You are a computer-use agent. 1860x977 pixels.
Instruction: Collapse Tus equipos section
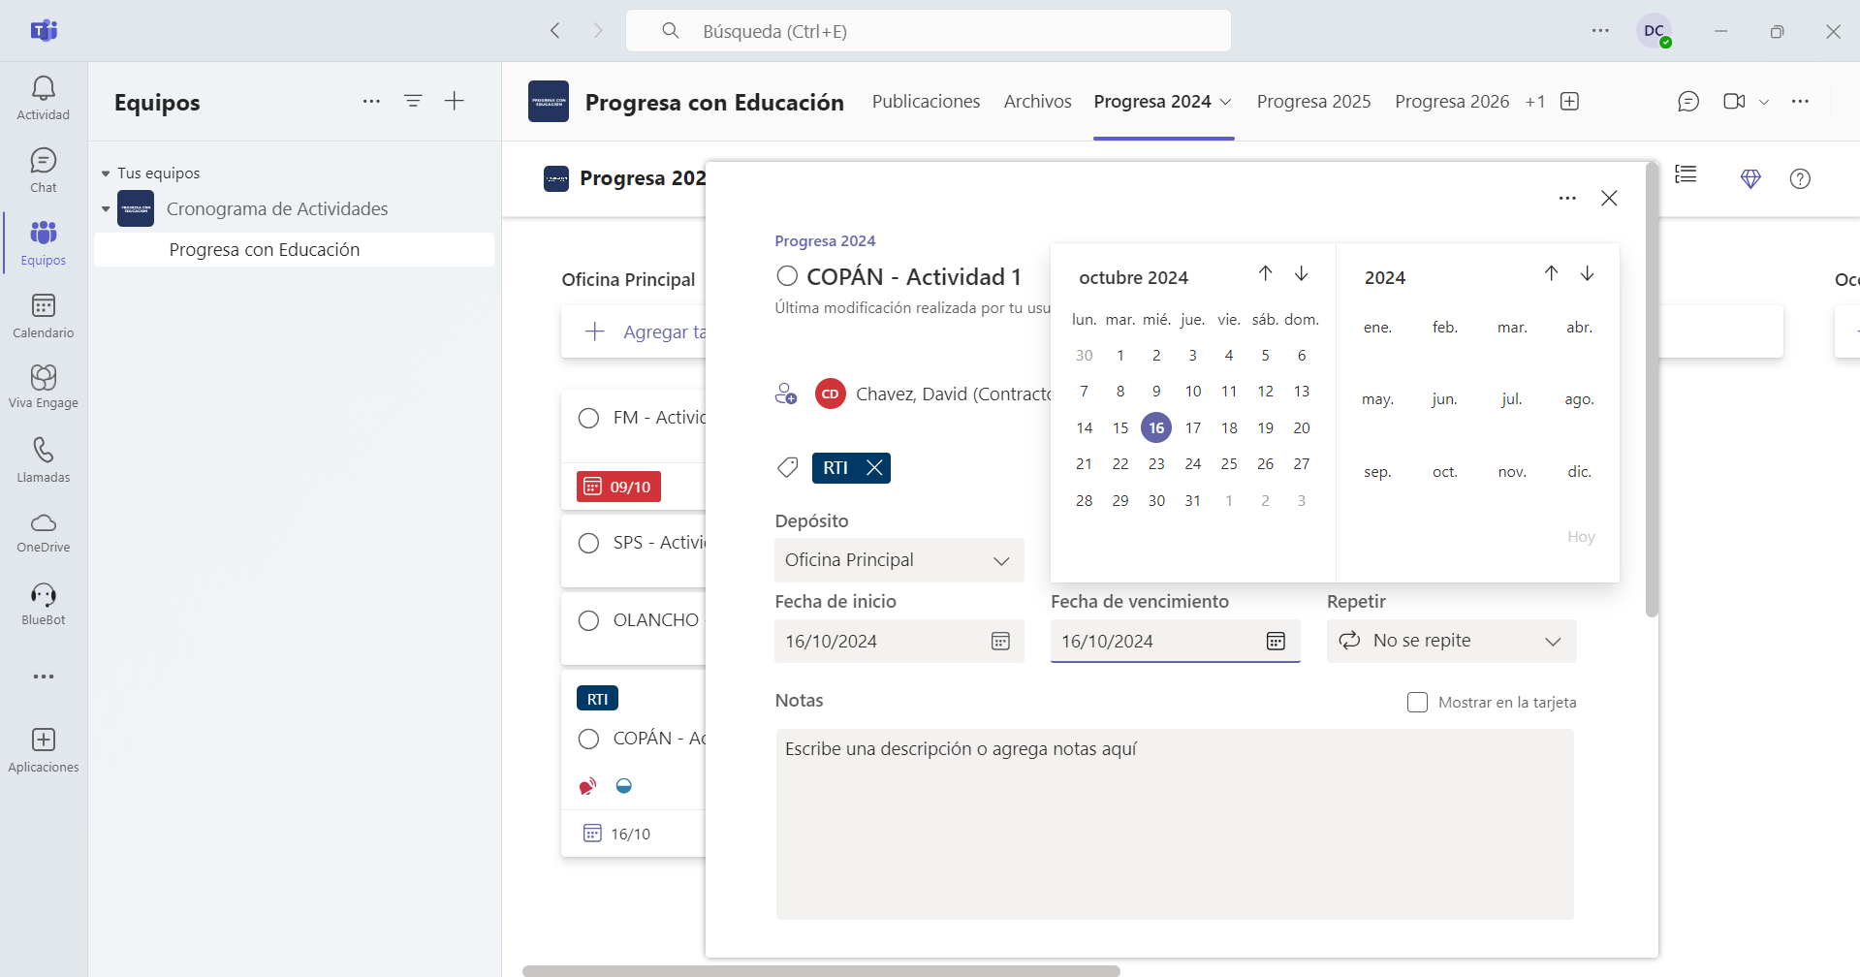[x=106, y=173]
